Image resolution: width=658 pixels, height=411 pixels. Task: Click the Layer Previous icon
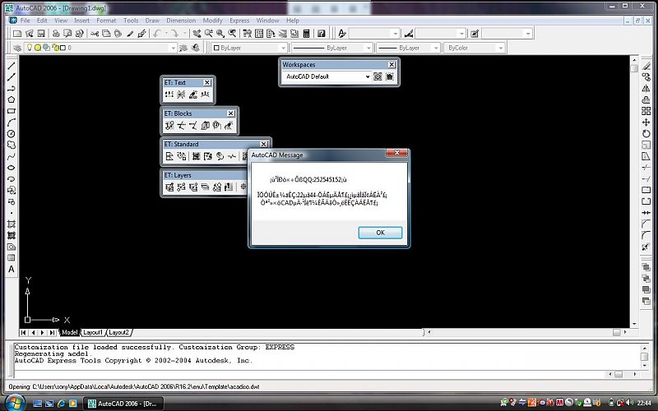(x=195, y=48)
